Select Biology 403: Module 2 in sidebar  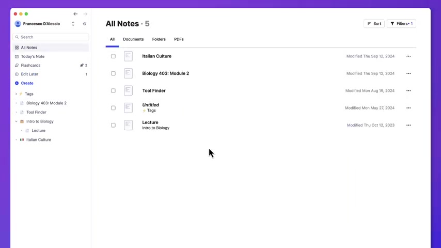pyautogui.click(x=46, y=103)
